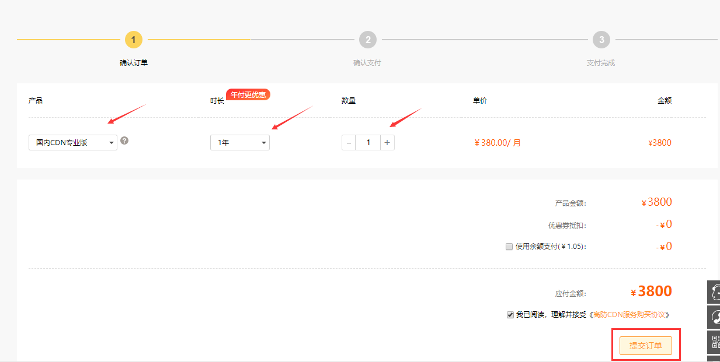Click the phone support icon in sidebar
Image resolution: width=720 pixels, height=362 pixels.
click(x=714, y=317)
